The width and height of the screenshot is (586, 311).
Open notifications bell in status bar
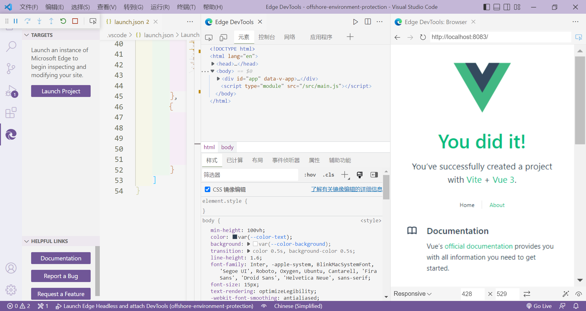click(x=576, y=306)
